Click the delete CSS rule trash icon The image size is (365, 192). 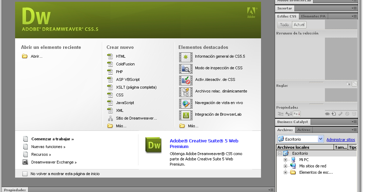tap(354, 114)
